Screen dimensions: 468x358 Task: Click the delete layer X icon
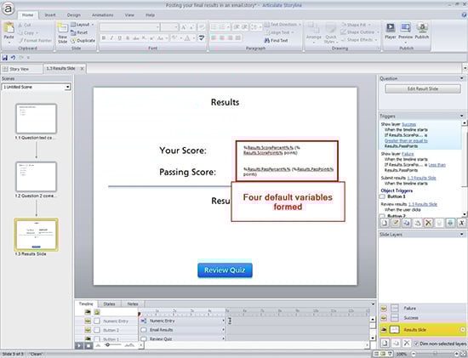[x=407, y=343]
